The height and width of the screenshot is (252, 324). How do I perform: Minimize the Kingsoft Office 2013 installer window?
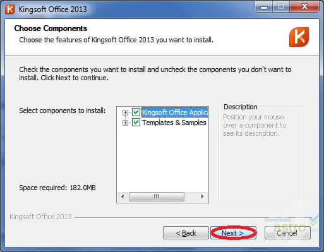tap(264, 7)
